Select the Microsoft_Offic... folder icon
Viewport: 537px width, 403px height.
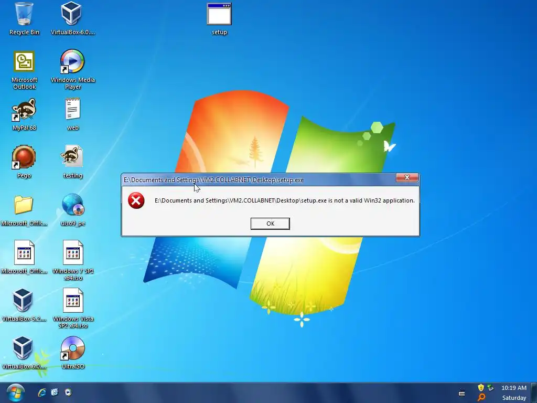[x=24, y=210]
